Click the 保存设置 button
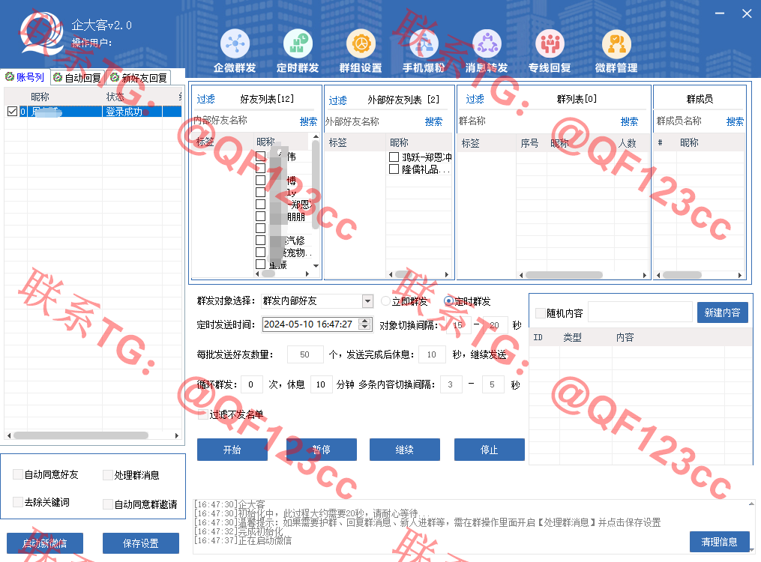 click(141, 543)
